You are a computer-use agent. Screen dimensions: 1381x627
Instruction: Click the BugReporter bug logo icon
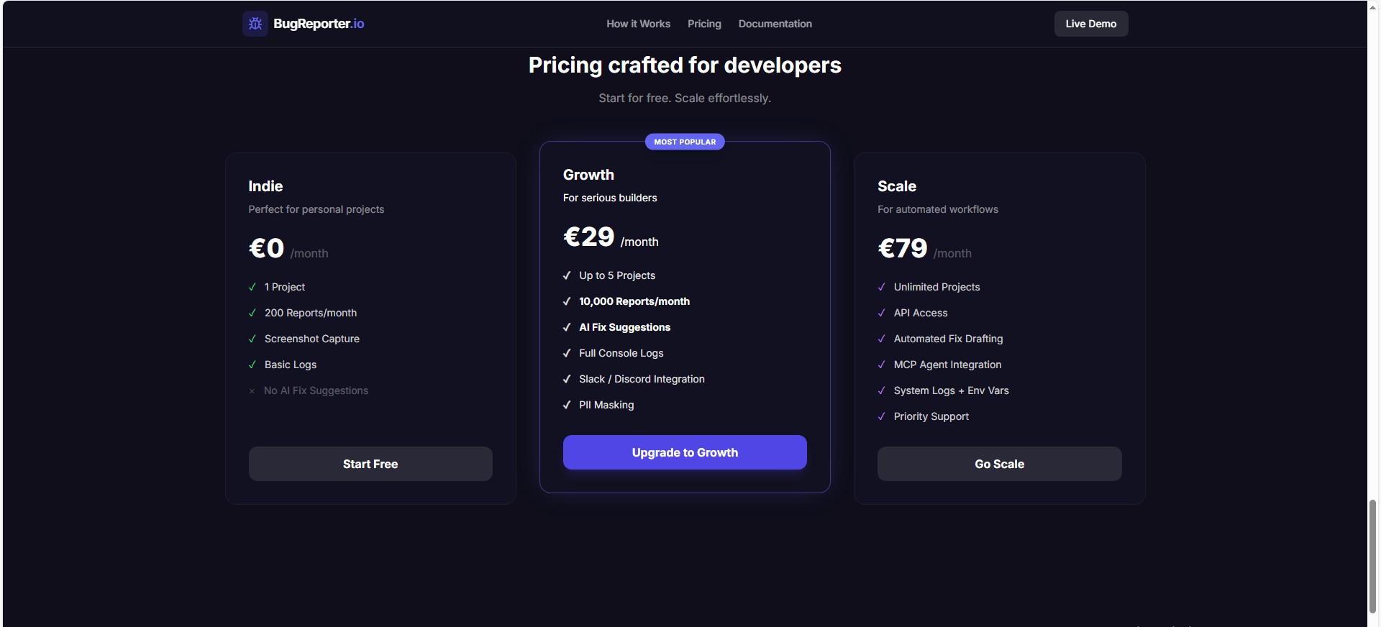pyautogui.click(x=255, y=24)
